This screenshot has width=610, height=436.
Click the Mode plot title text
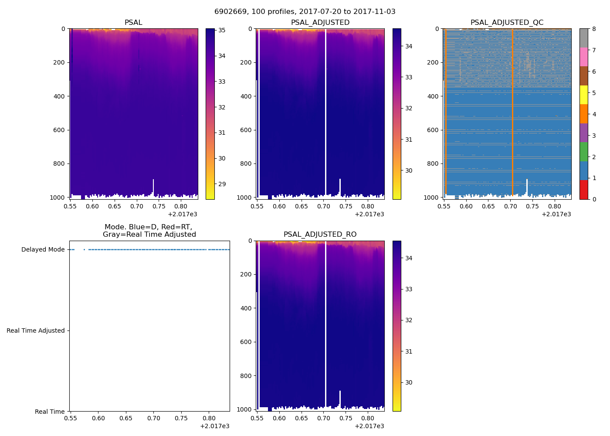pos(149,231)
